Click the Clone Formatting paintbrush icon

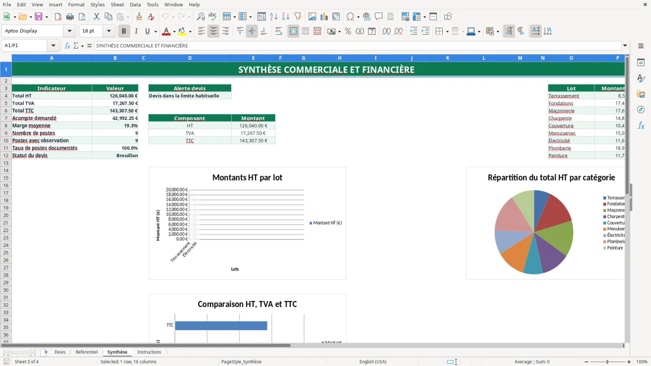(x=139, y=17)
